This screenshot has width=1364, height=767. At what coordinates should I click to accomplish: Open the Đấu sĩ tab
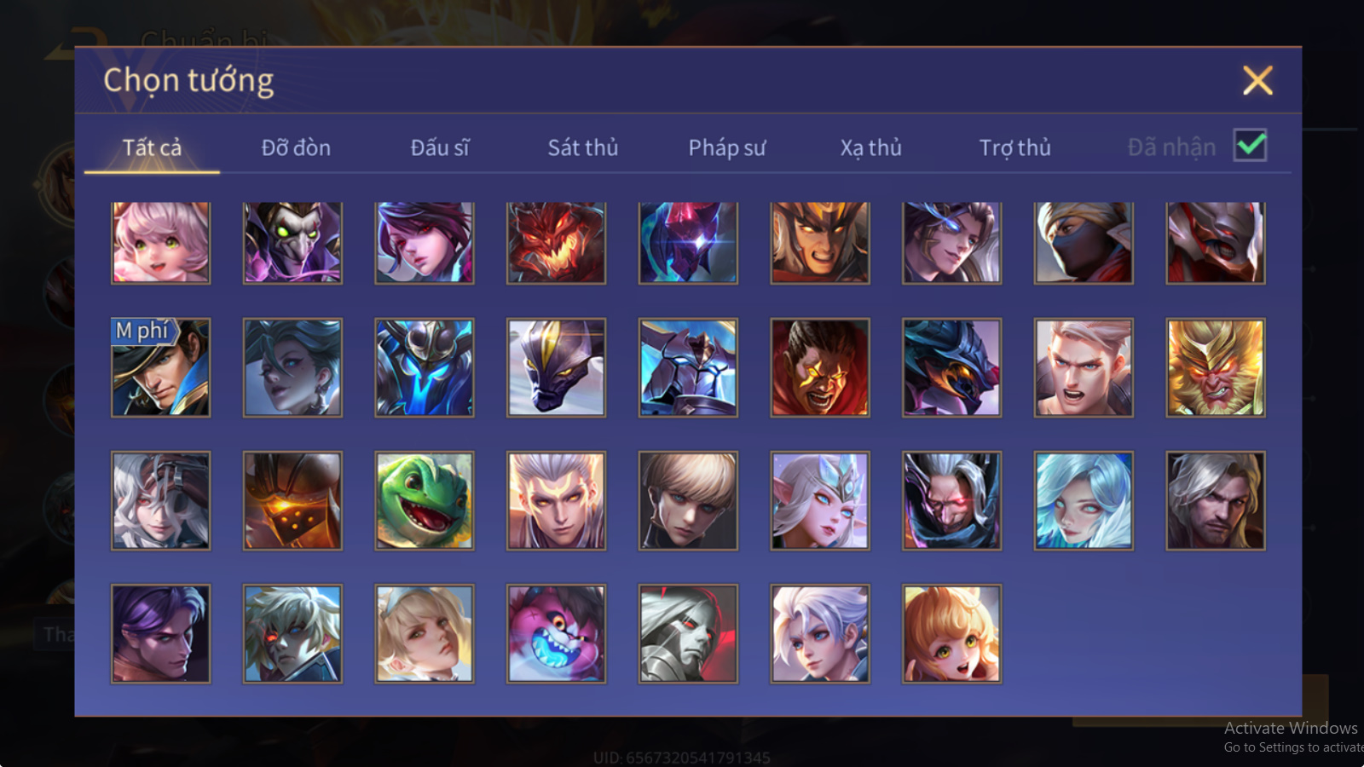pyautogui.click(x=440, y=147)
